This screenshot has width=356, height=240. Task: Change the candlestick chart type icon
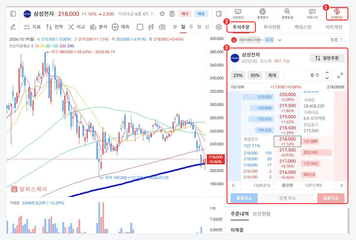(151, 27)
